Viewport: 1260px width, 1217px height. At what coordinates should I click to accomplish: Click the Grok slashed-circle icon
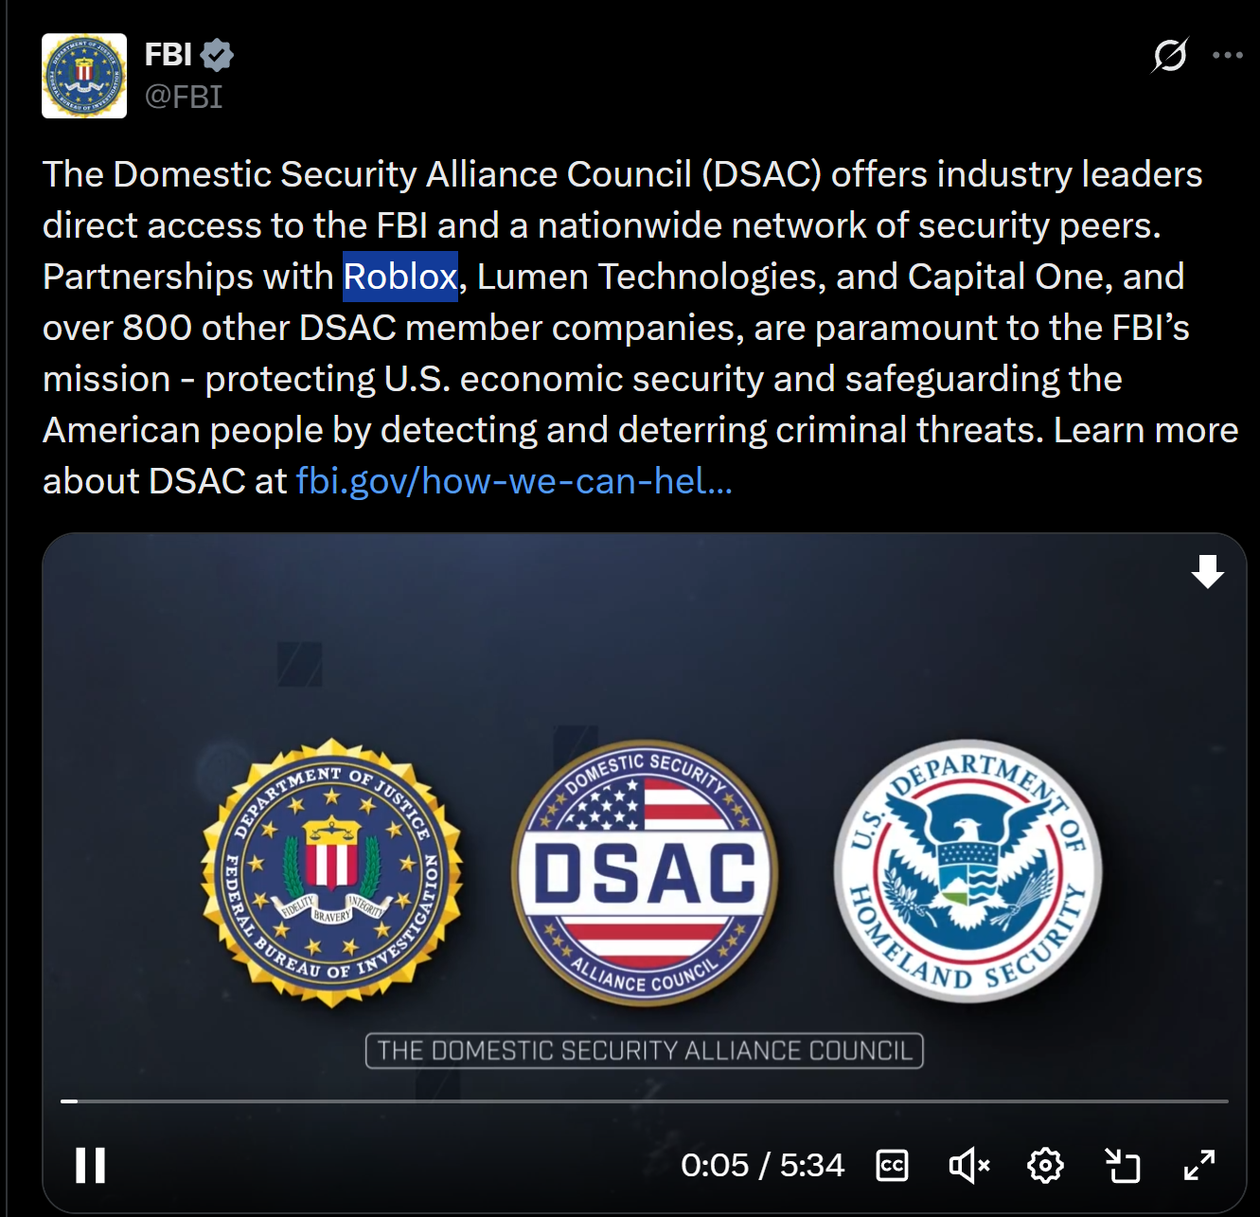(1170, 55)
